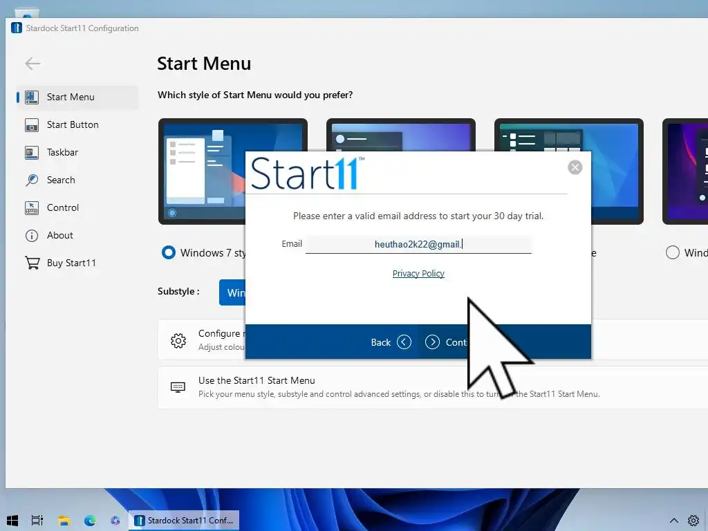Open the About sidebar section
Screen dimensions: 708x531
[77, 235]
